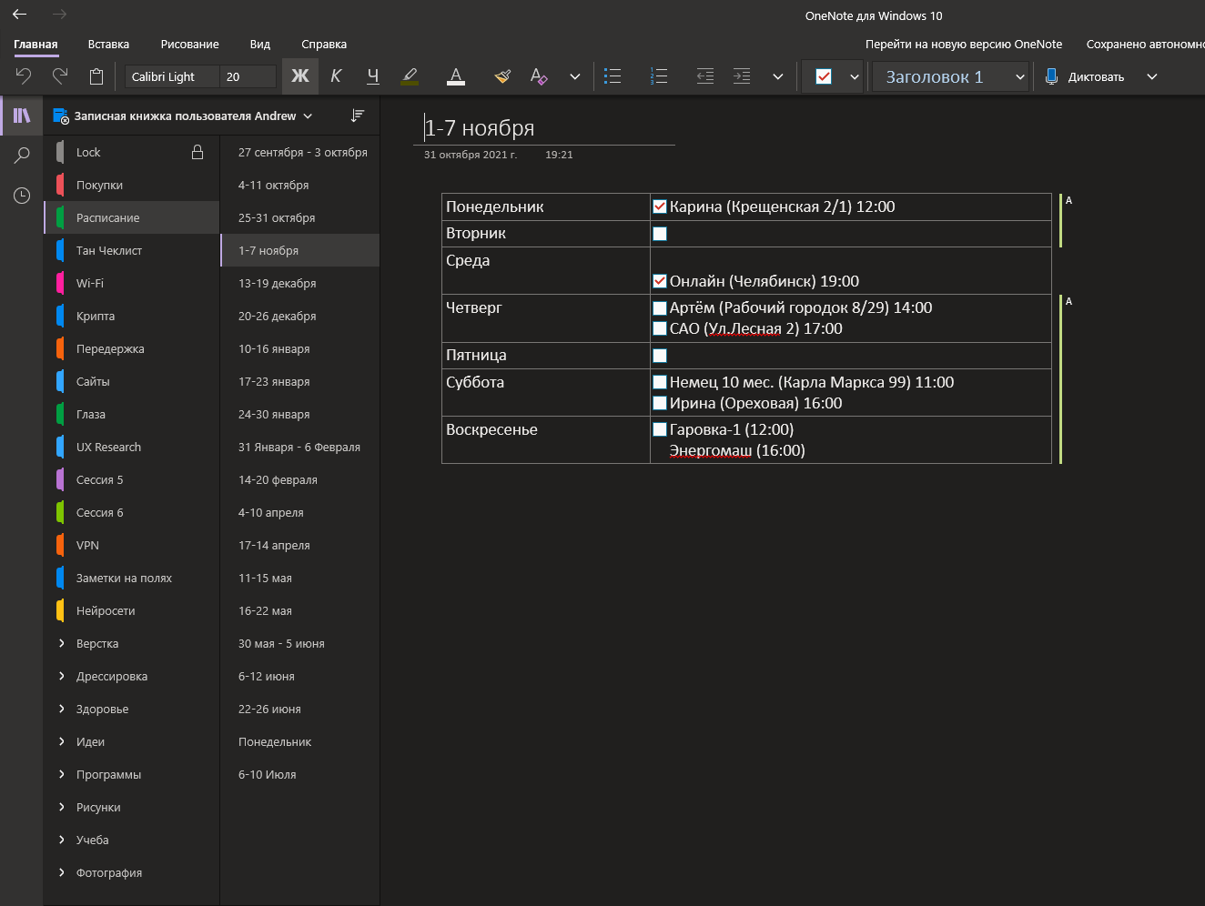Apply the text highlighter
The image size is (1205, 906).
(410, 76)
